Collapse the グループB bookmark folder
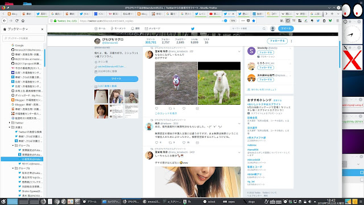The height and width of the screenshot is (205, 364). coord(13,169)
